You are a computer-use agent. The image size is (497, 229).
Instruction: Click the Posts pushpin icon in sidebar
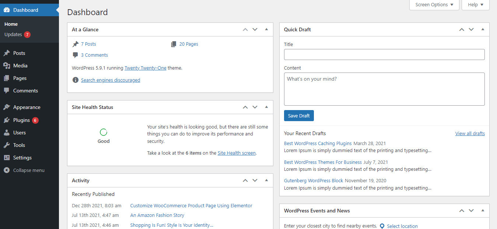pos(7,53)
